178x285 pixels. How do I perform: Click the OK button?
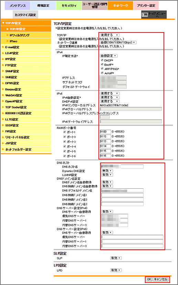149,279
